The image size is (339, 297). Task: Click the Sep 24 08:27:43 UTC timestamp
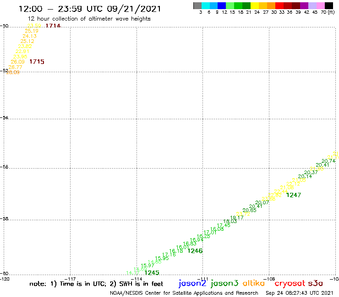point(300,293)
